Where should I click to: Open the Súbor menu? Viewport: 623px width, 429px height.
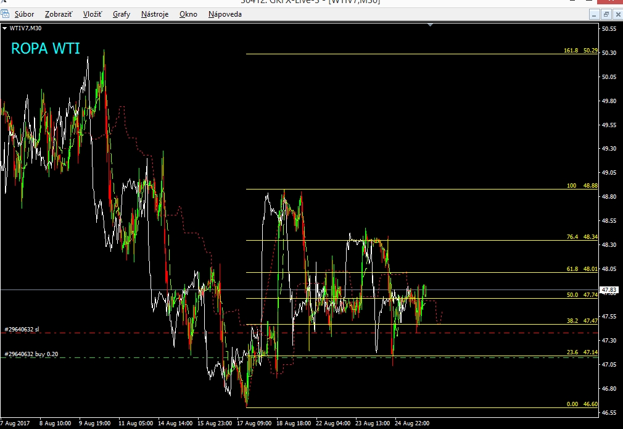[24, 14]
